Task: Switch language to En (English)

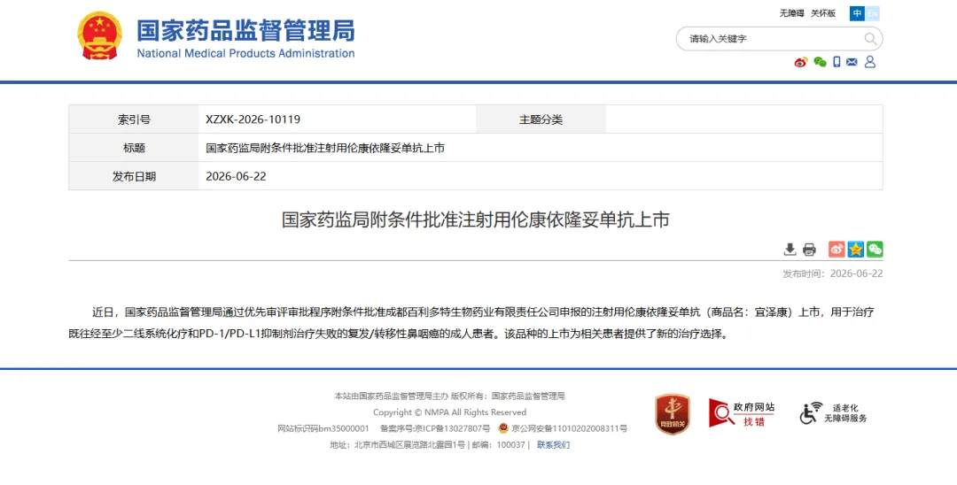Action: pos(872,13)
